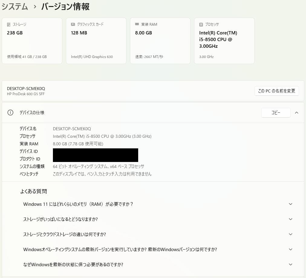The image size is (306, 278).
Task: Click the コピー button for device specs
Action: [x=275, y=112]
